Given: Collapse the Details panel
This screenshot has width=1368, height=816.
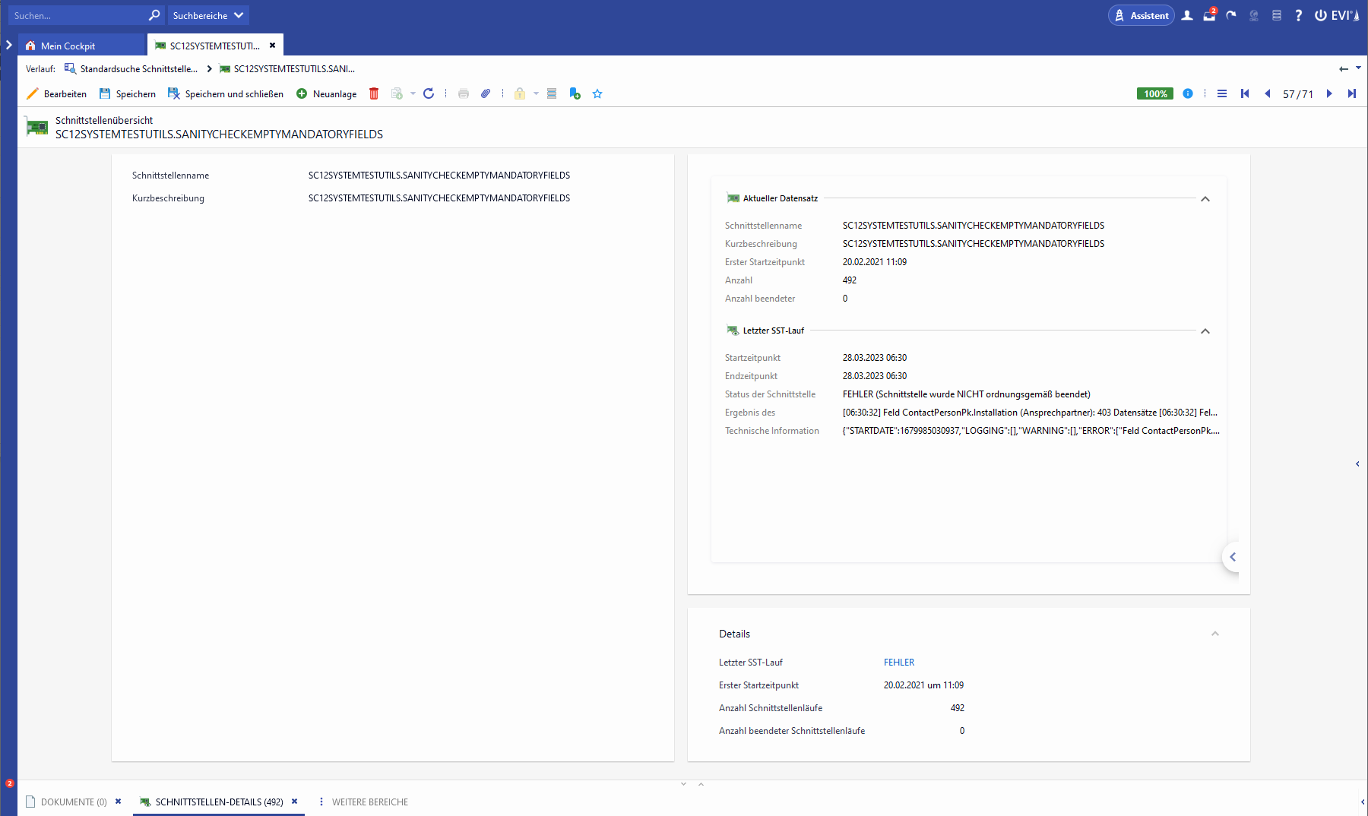Looking at the screenshot, I should (1214, 634).
